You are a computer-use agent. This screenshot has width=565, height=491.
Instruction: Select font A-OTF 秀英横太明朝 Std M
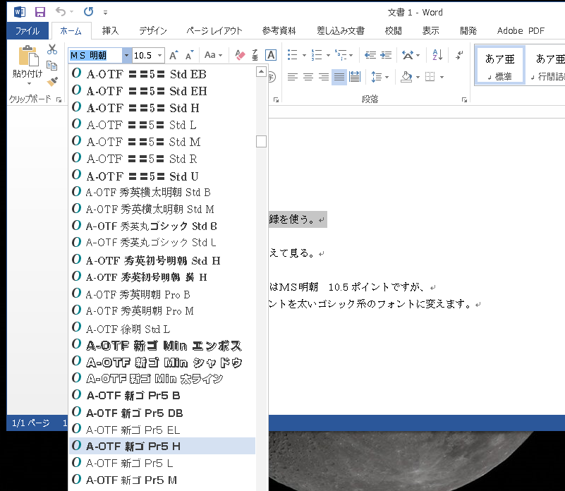coord(162,209)
